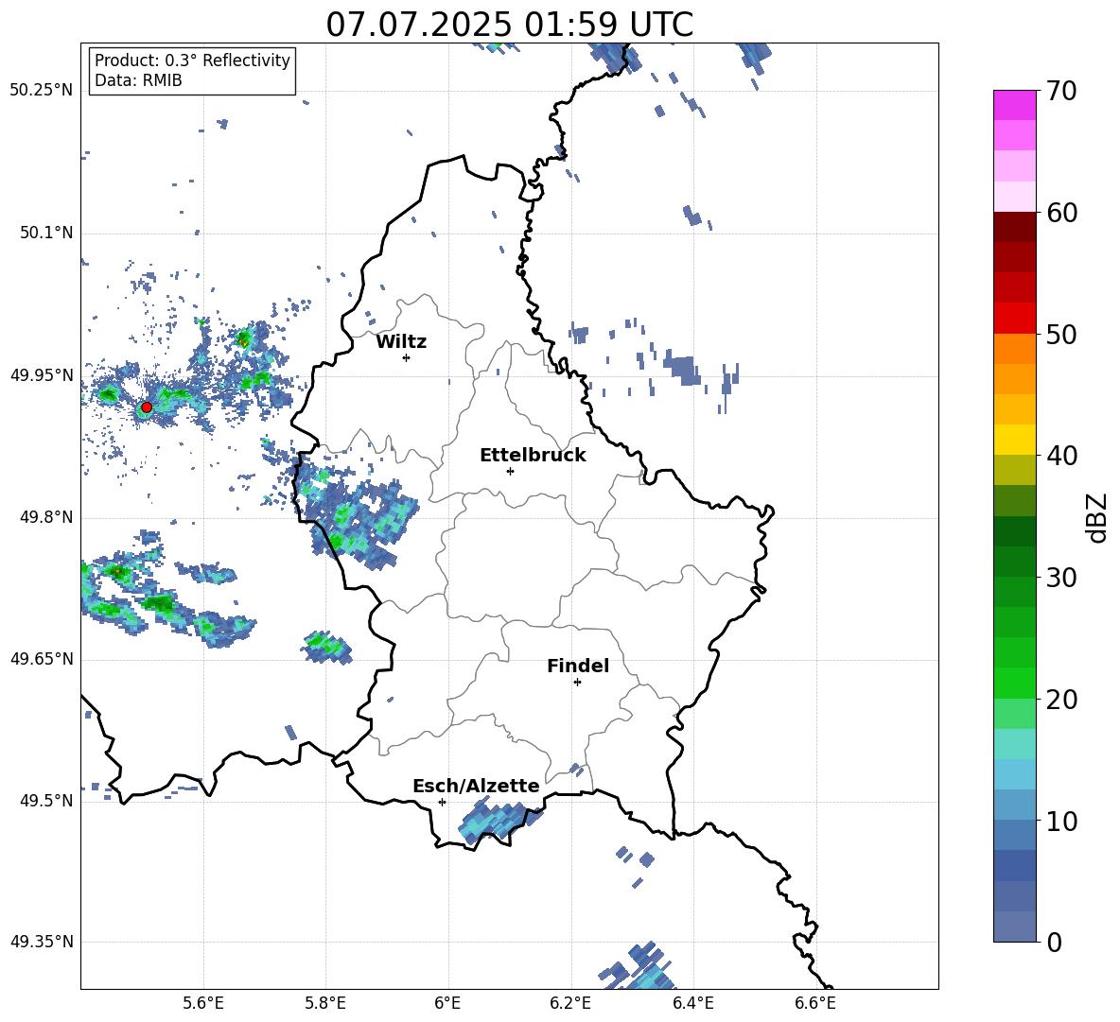1120x1022 pixels.
Task: Click the 5.8°E longitude label
Action: [325, 1003]
